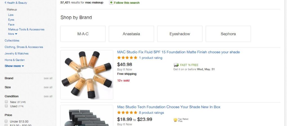Screen dimensions: 287x126
Task: Open MAC Studio Fix Fluid listing title
Action: pyautogui.click(x=178, y=52)
